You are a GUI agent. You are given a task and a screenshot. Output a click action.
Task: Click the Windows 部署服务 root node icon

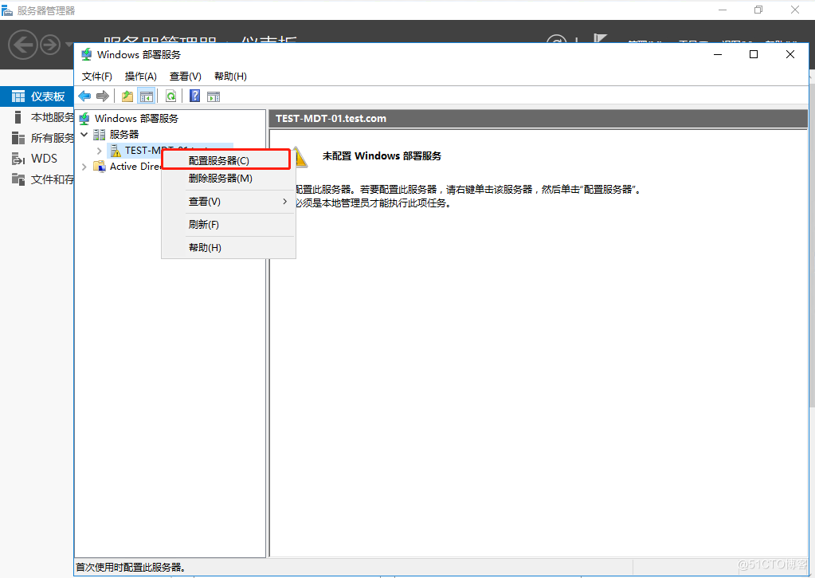click(x=84, y=119)
